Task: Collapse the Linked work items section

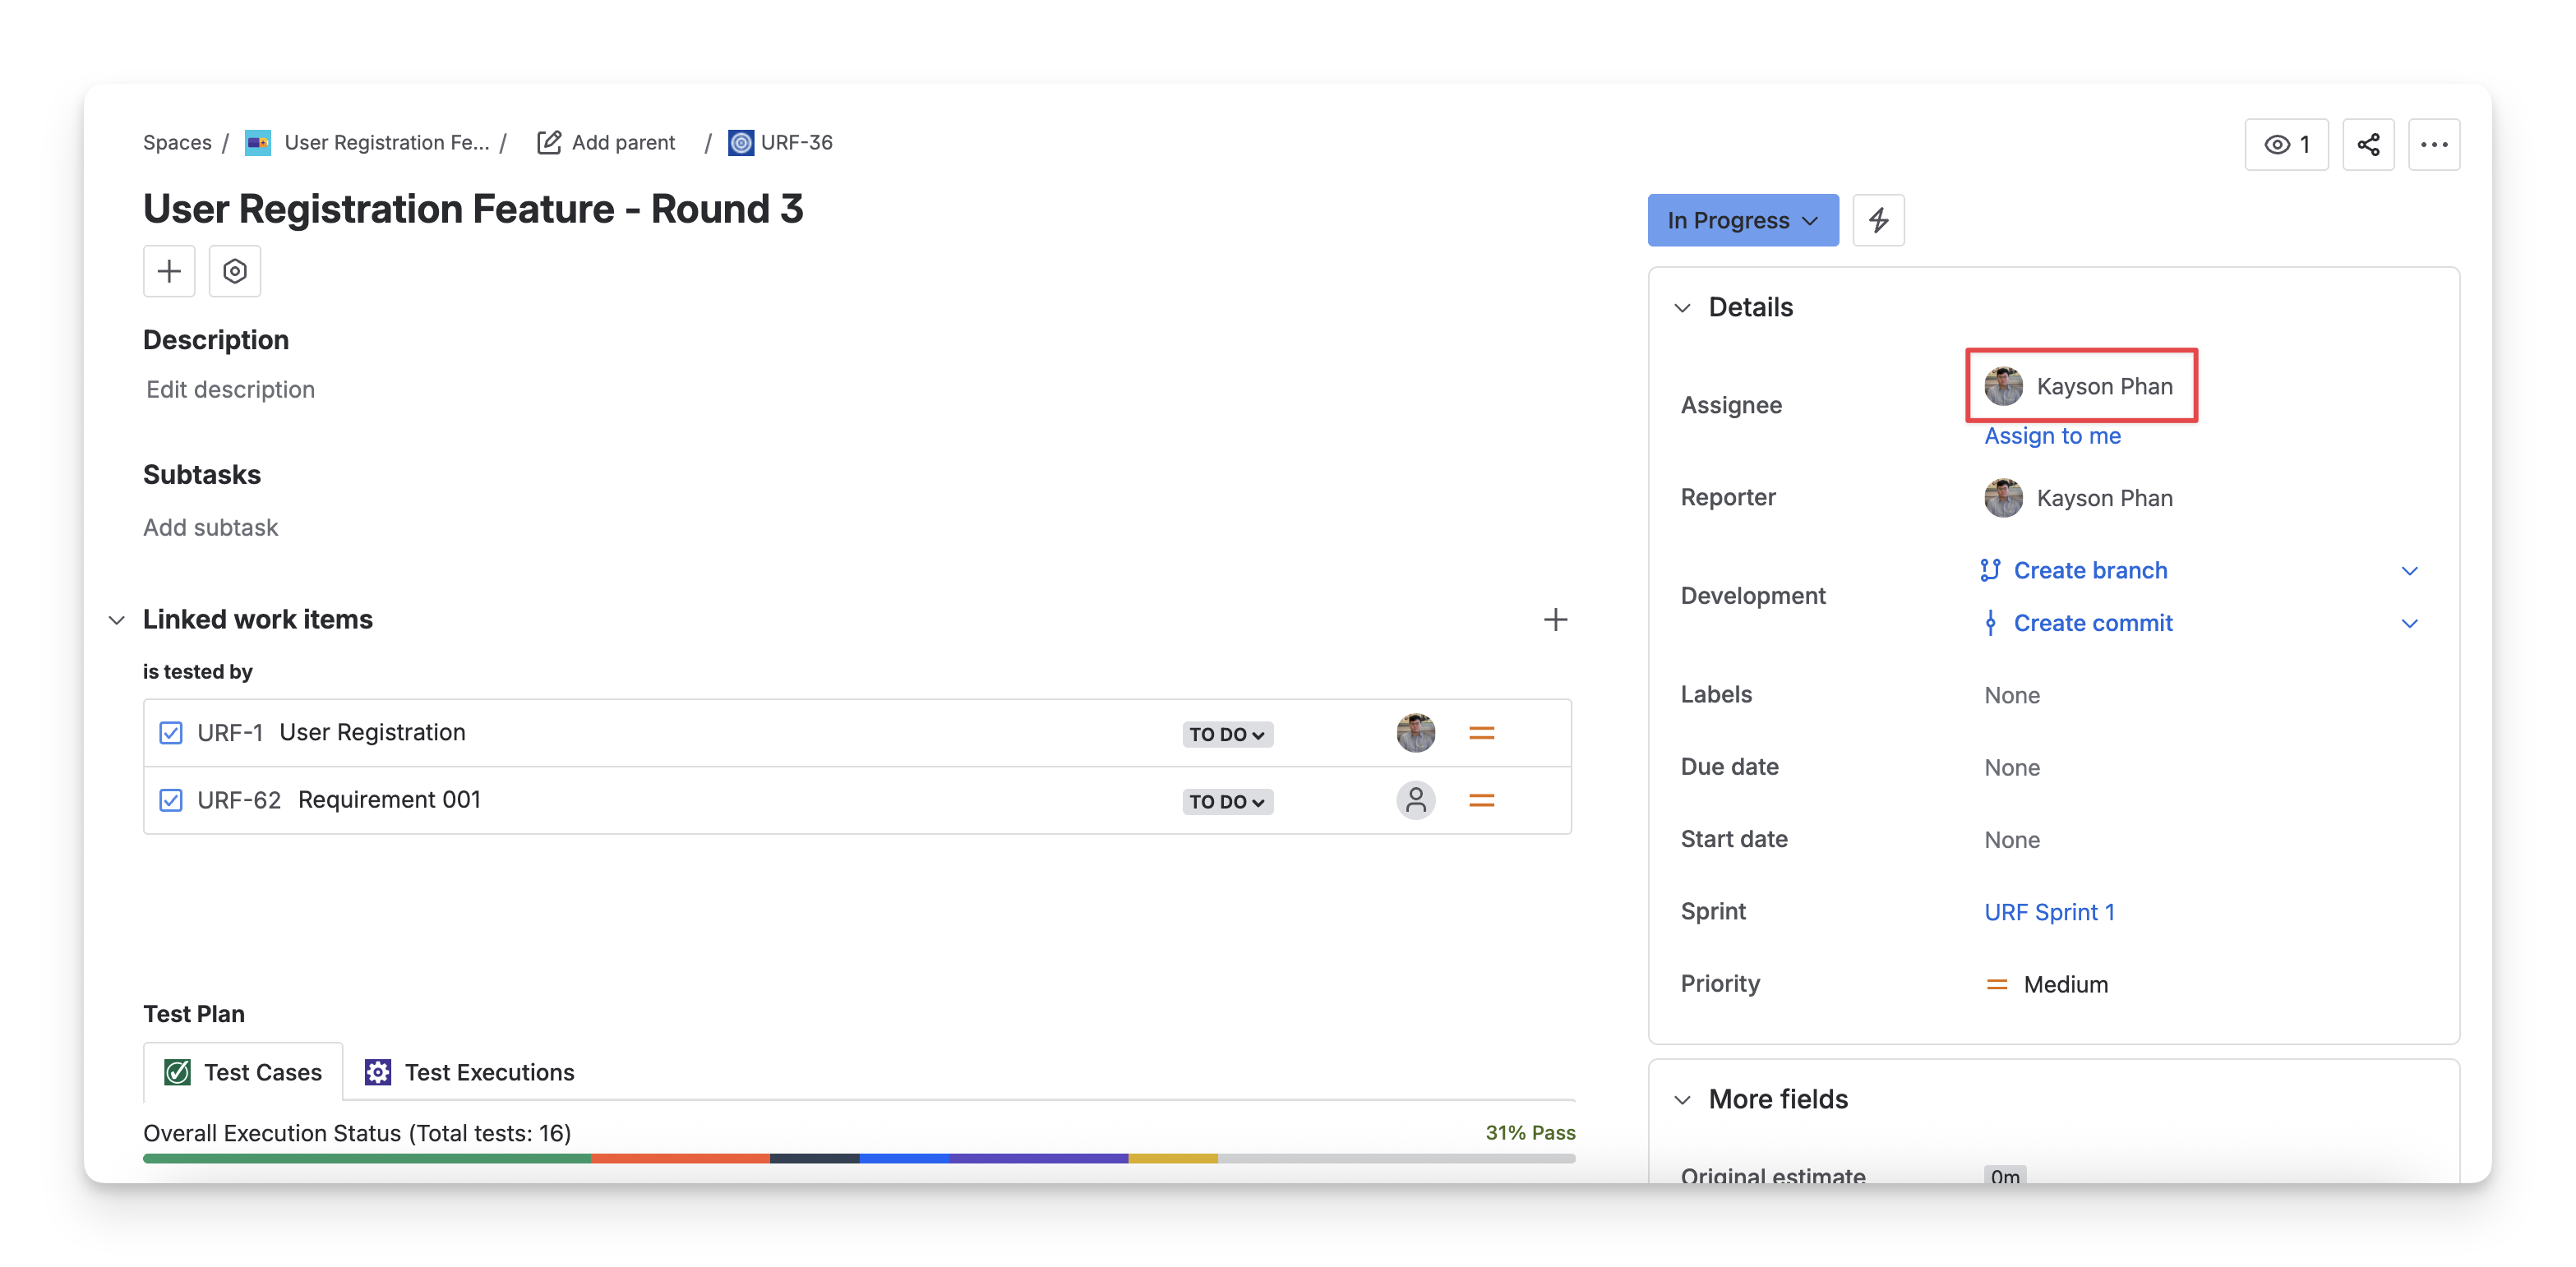Action: (x=117, y=620)
